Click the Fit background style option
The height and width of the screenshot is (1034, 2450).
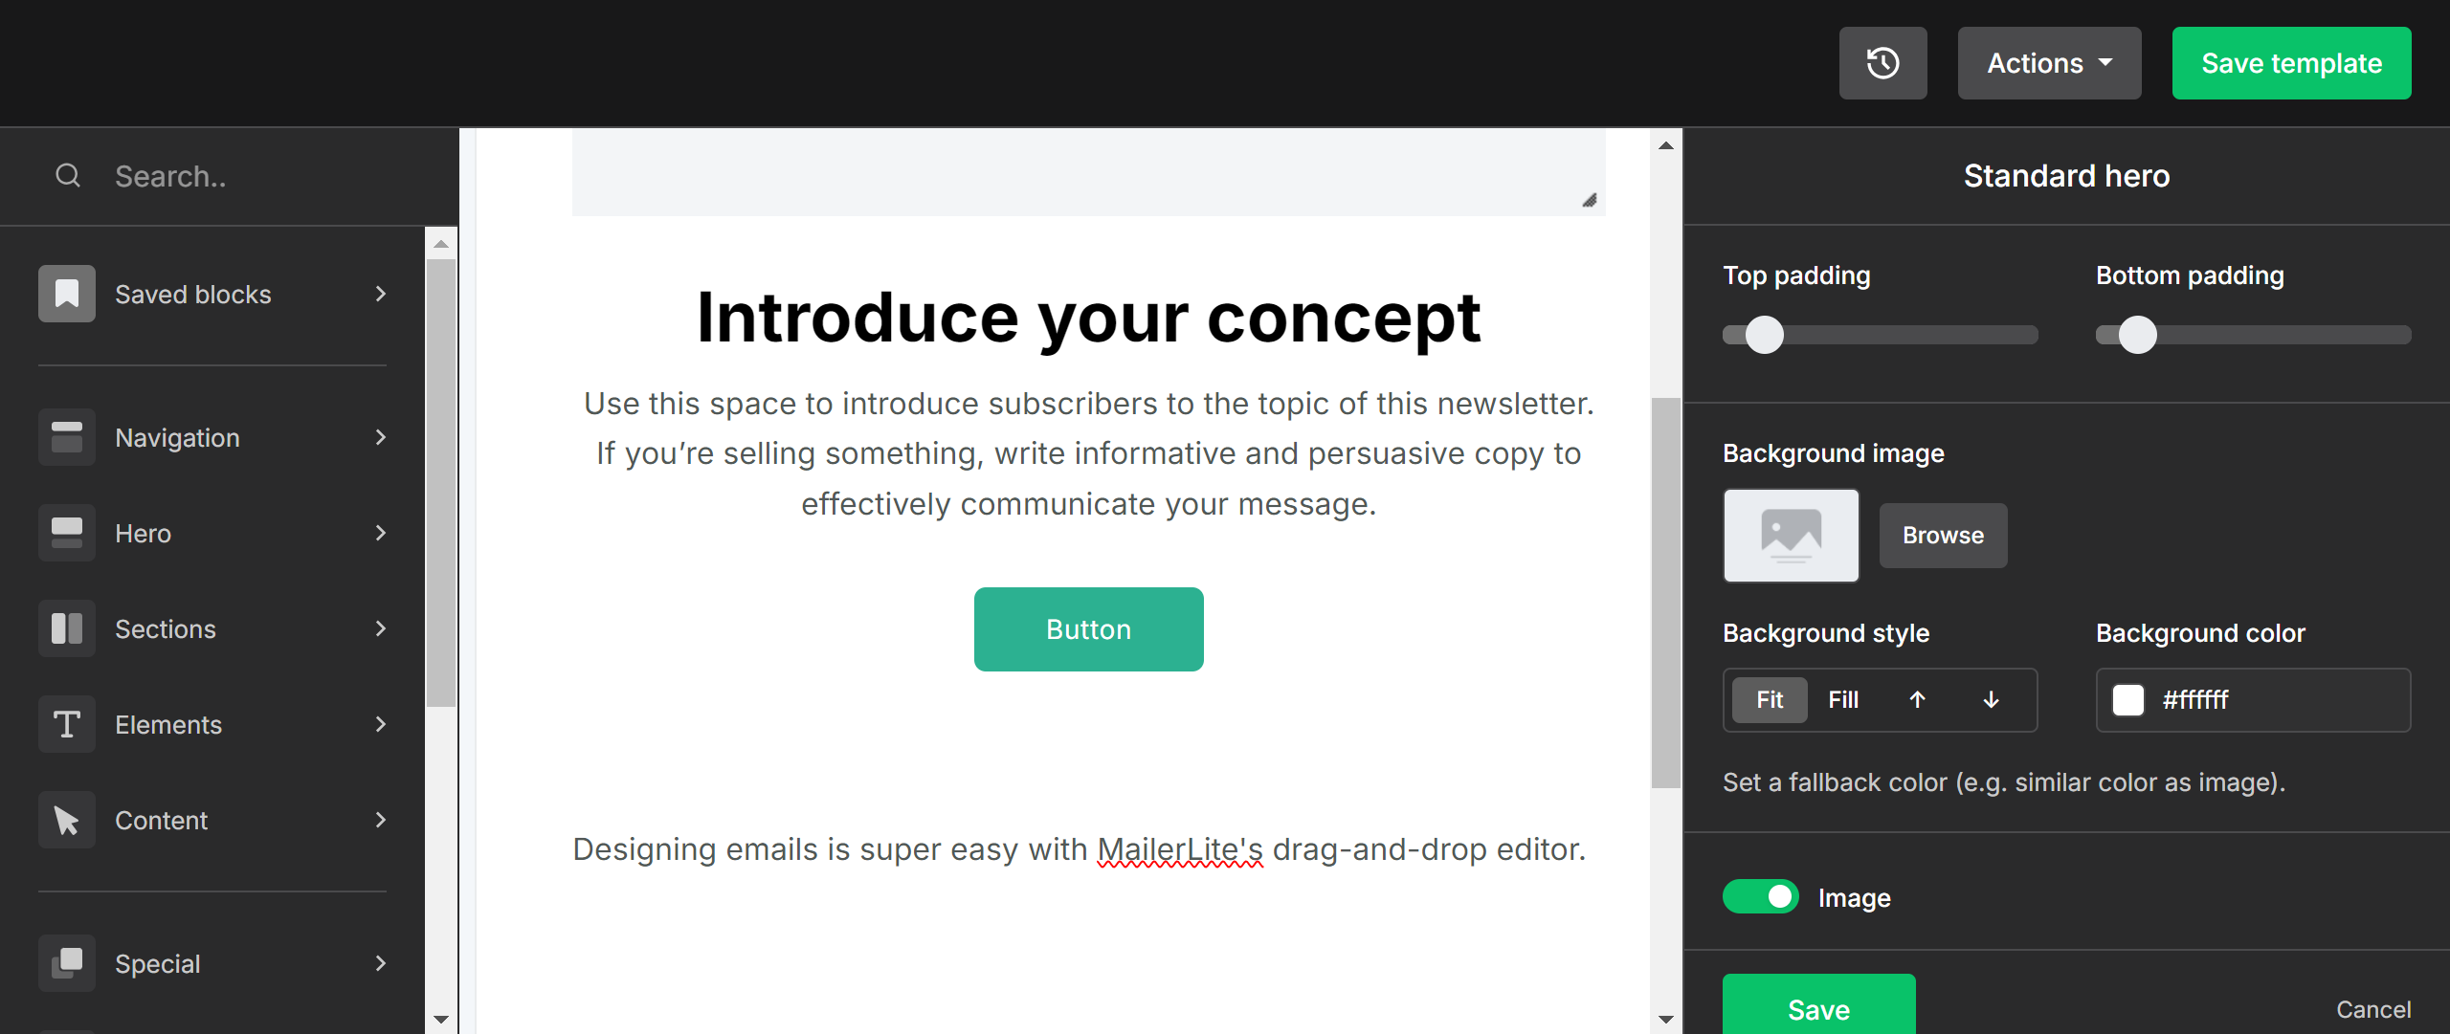pos(1769,700)
